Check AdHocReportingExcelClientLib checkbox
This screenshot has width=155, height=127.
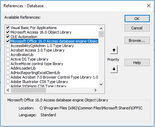point(8,73)
